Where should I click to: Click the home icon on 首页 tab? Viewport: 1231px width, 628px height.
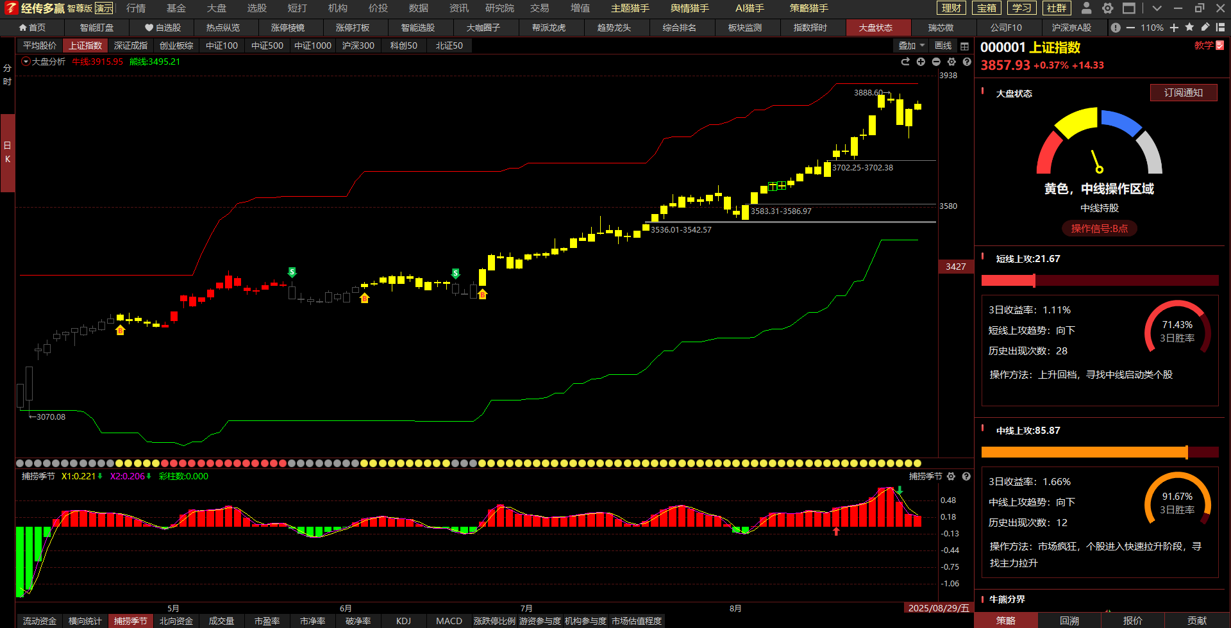(x=23, y=28)
